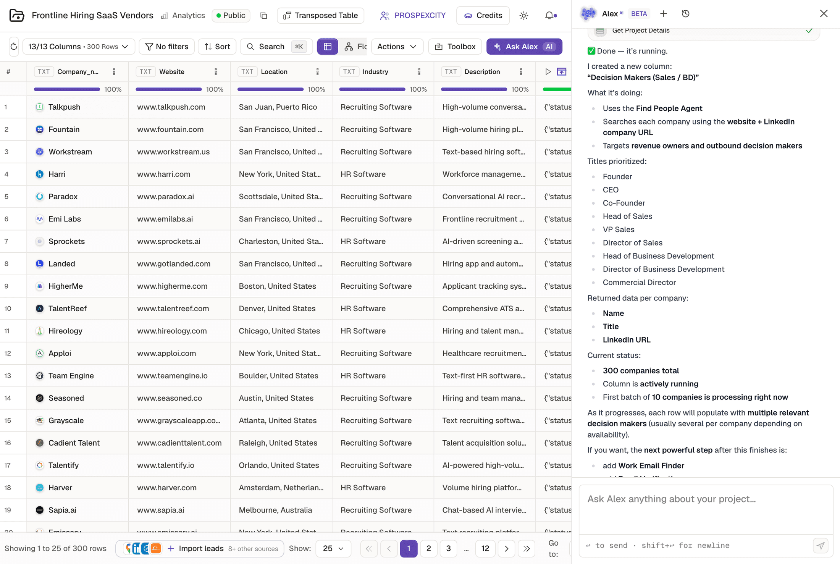Select Cadient Talent company cell
Screen dimensions: 840x564
[78, 443]
